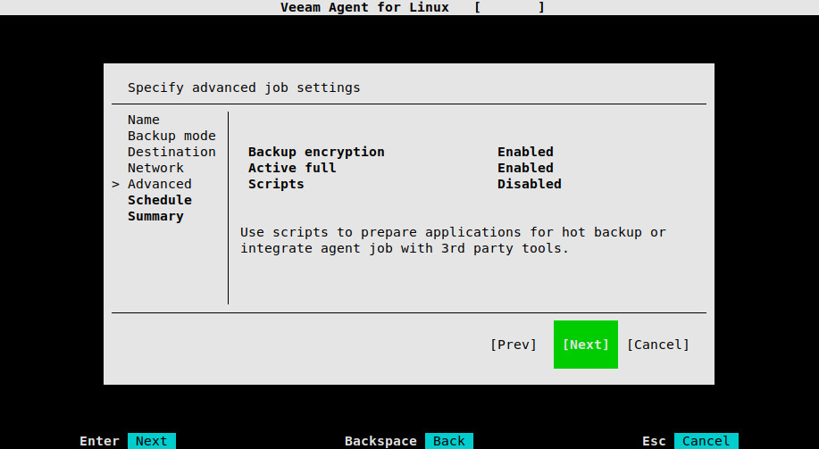Click the [Cancel] dialog button
This screenshot has height=449, width=819.
click(x=658, y=345)
